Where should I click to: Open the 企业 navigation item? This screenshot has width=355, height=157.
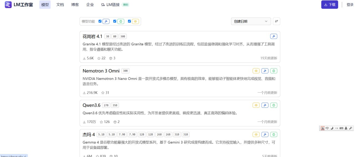[90, 5]
